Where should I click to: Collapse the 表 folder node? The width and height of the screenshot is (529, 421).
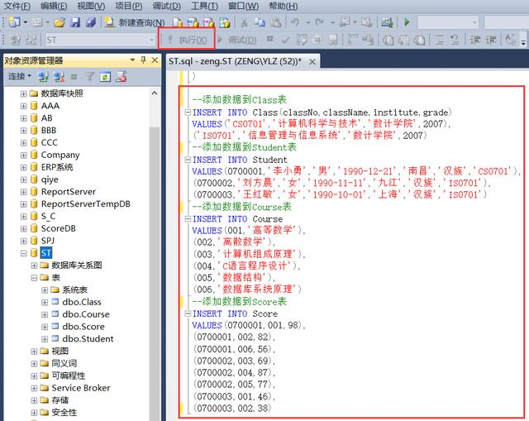(x=34, y=278)
